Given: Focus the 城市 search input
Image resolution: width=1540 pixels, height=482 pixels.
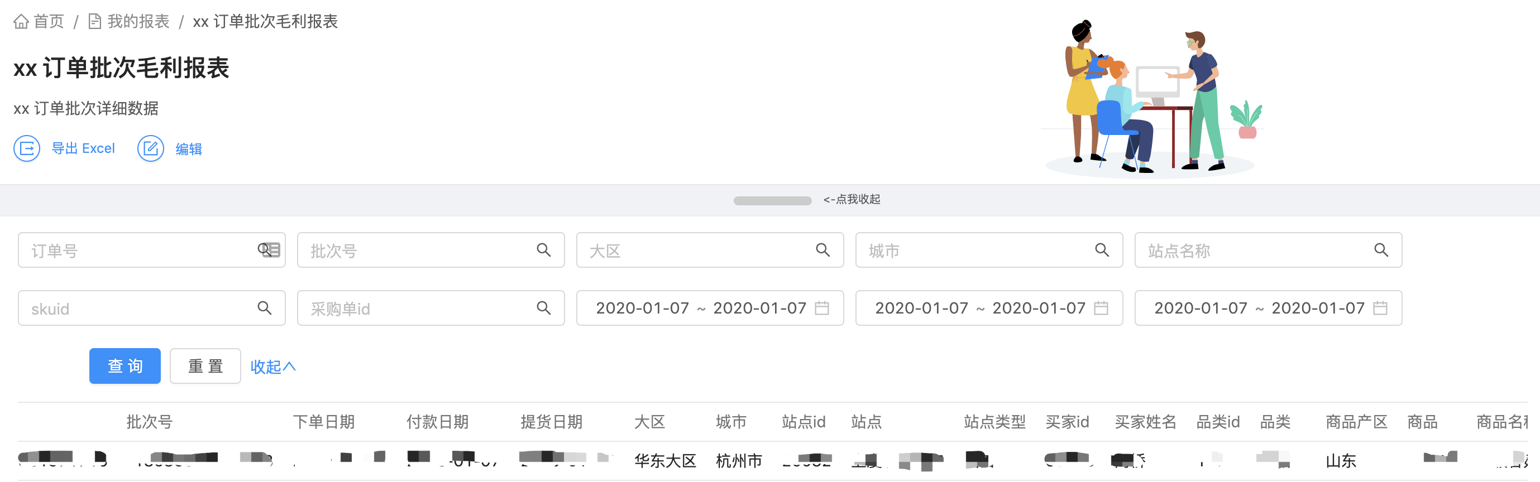Looking at the screenshot, I should click(x=989, y=250).
